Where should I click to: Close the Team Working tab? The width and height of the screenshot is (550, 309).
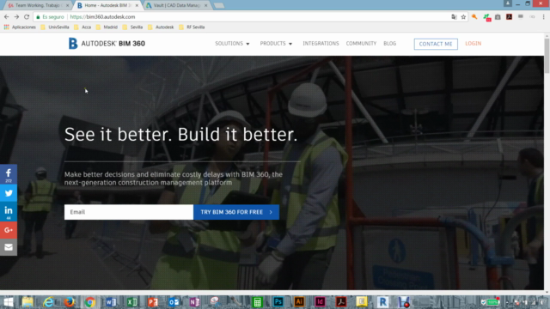coord(67,5)
